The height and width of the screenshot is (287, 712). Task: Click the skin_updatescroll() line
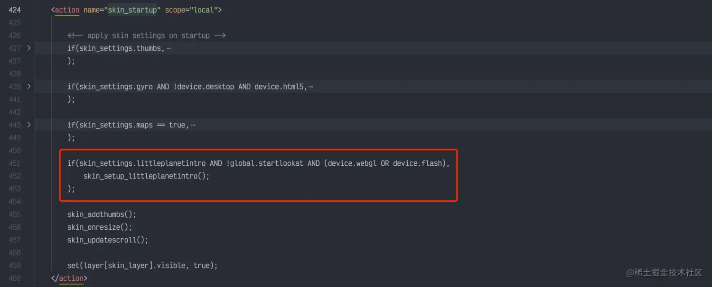click(108, 240)
